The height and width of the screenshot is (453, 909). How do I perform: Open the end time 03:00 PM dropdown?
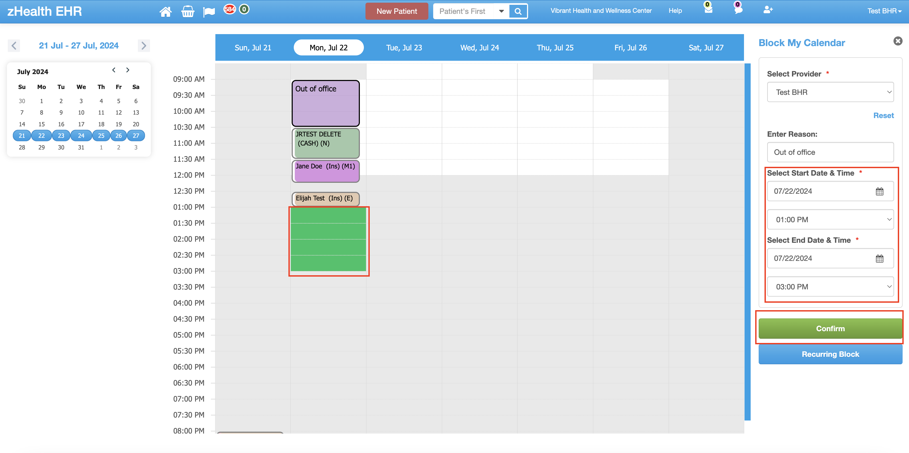[x=830, y=287]
